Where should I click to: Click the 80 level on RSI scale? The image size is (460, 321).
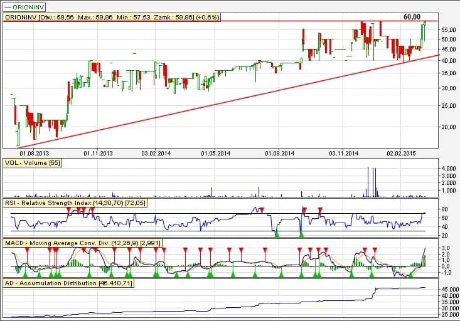443,209
